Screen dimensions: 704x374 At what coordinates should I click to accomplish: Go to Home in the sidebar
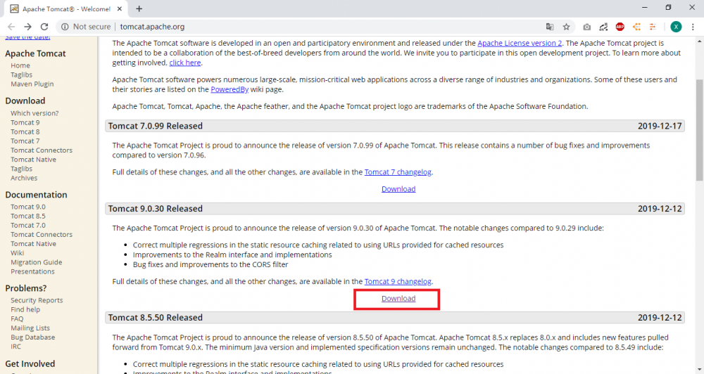point(20,65)
